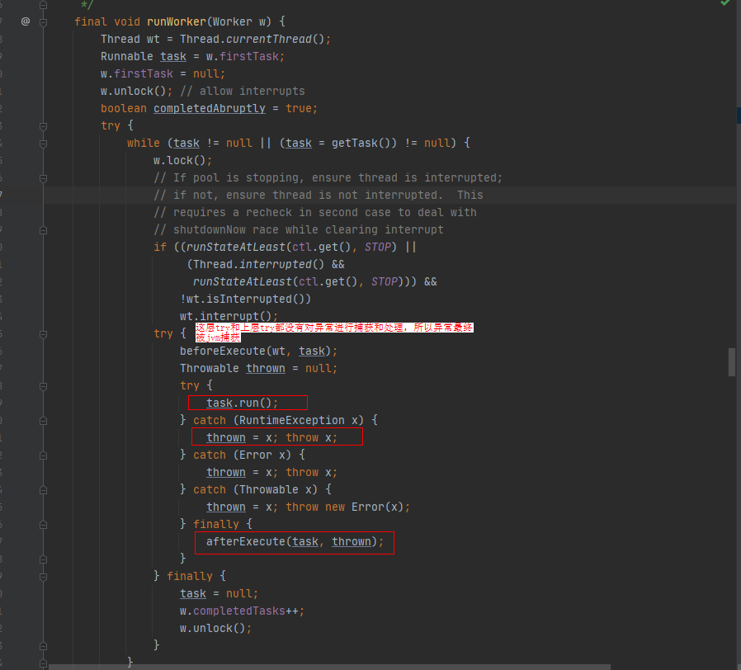
Task: Click RuntimeException in catch clause
Action: [292, 421]
